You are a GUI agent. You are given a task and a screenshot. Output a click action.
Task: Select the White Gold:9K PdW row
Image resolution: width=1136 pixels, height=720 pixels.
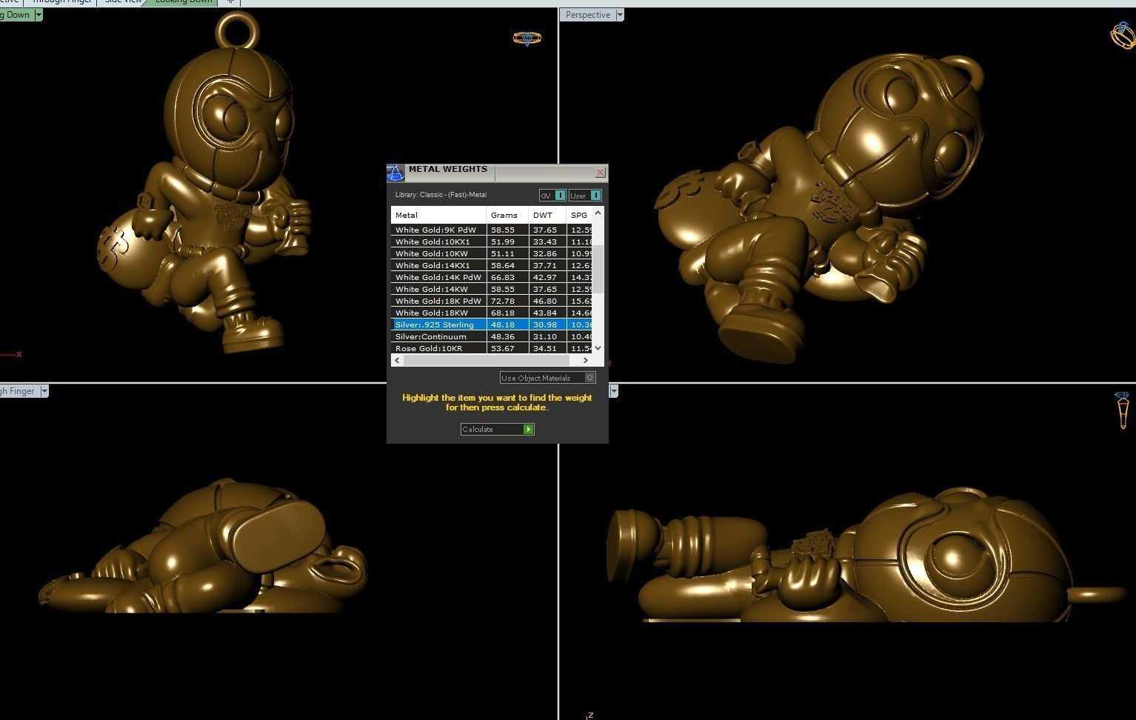492,230
